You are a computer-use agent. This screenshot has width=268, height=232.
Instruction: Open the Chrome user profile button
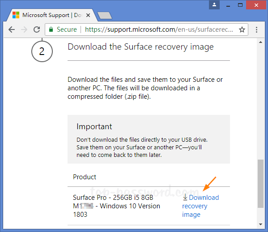214,5
